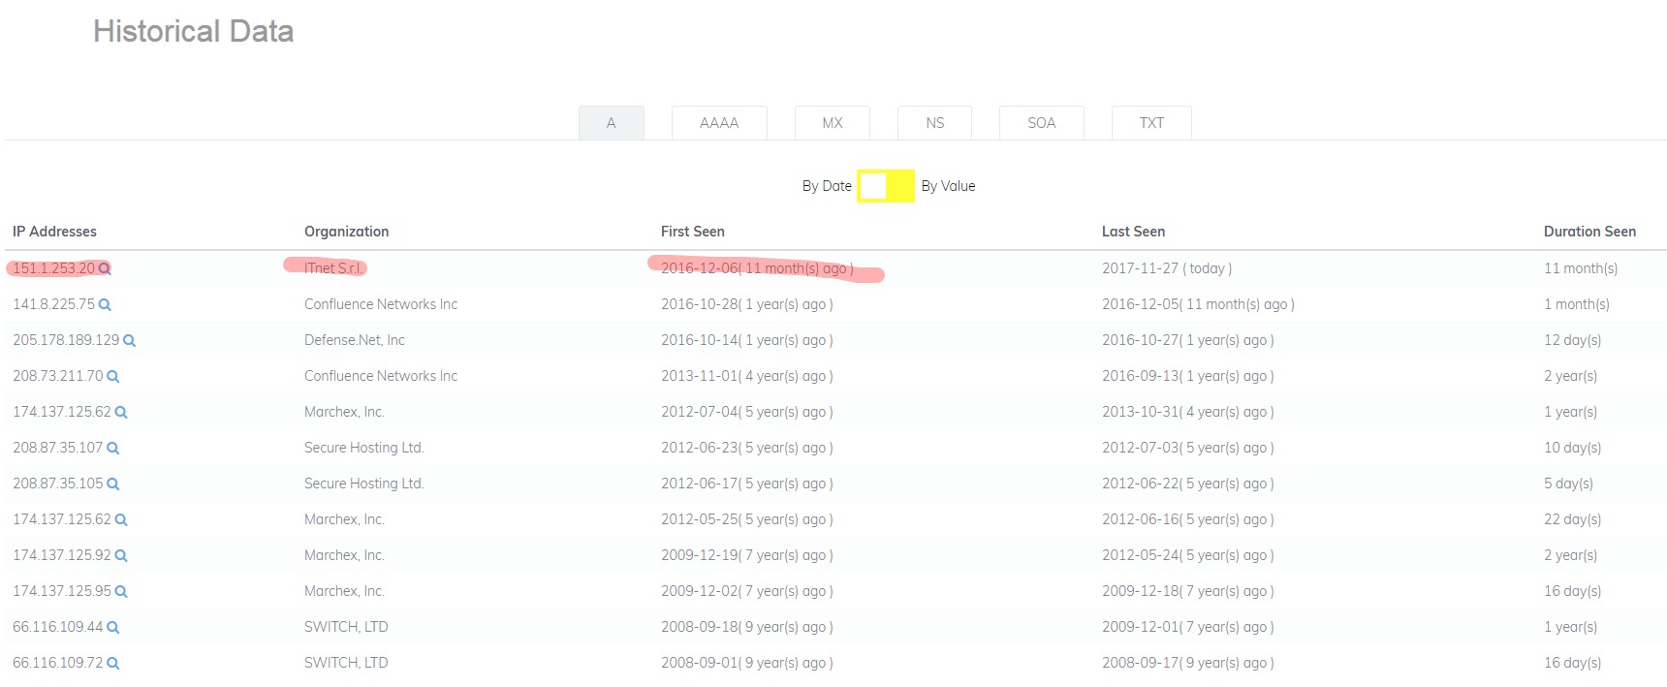Click search icon next to 205.178.189.129
The width and height of the screenshot is (1667, 687).
click(129, 340)
